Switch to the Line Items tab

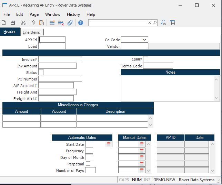31,32
